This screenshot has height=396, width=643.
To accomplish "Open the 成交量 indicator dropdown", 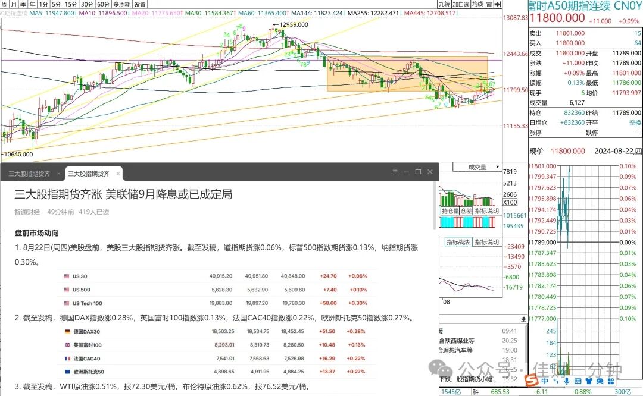I will (x=477, y=167).
